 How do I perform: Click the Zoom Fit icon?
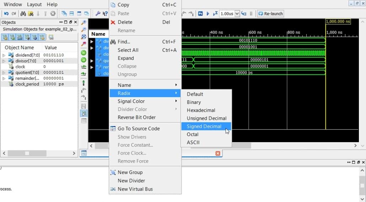(84, 37)
